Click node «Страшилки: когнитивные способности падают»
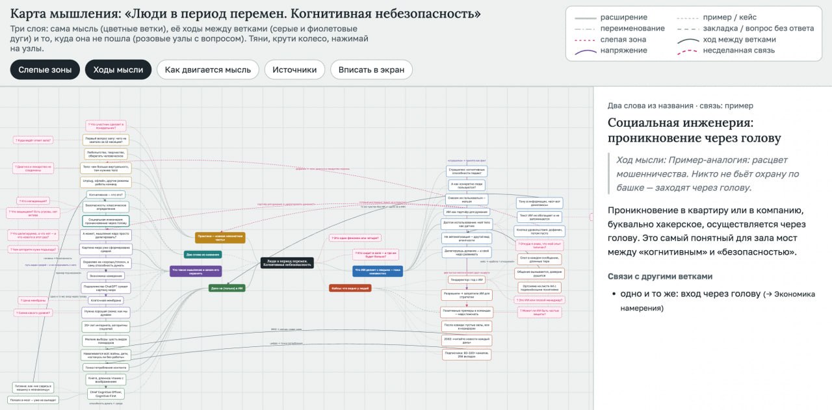The height and width of the screenshot is (410, 832). coord(467,172)
